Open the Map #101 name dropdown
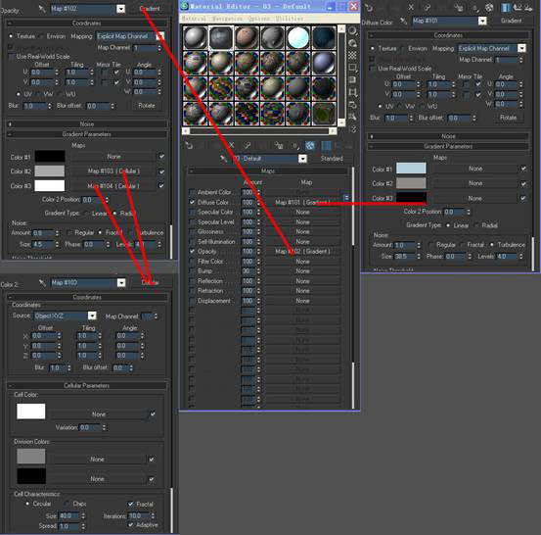 482,22
